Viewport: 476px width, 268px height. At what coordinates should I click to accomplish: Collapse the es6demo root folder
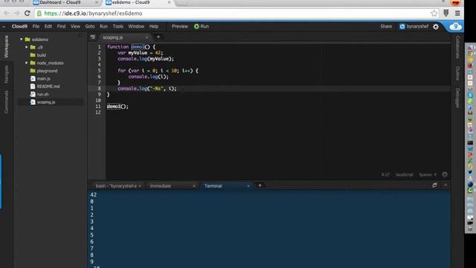pos(22,39)
